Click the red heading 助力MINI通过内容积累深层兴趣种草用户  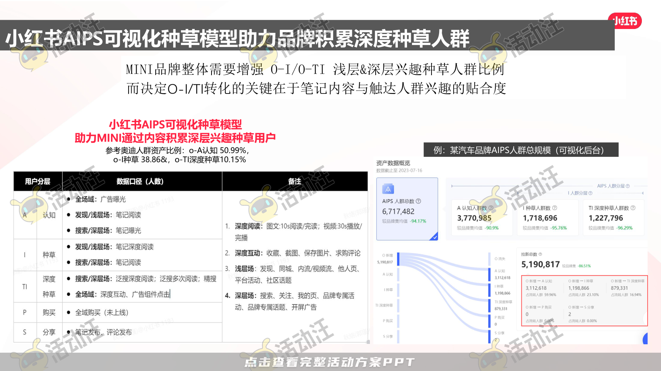175,138
